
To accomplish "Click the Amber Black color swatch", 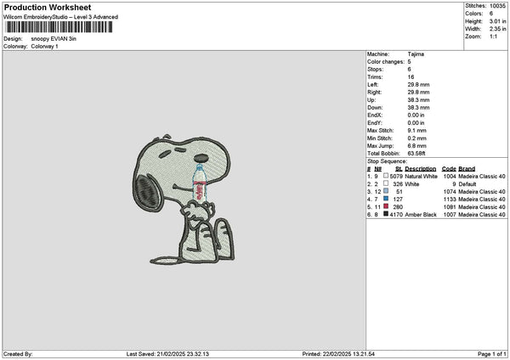I will (x=386, y=214).
